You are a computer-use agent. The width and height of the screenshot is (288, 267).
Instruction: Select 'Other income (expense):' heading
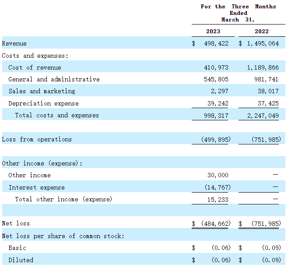pos(42,163)
